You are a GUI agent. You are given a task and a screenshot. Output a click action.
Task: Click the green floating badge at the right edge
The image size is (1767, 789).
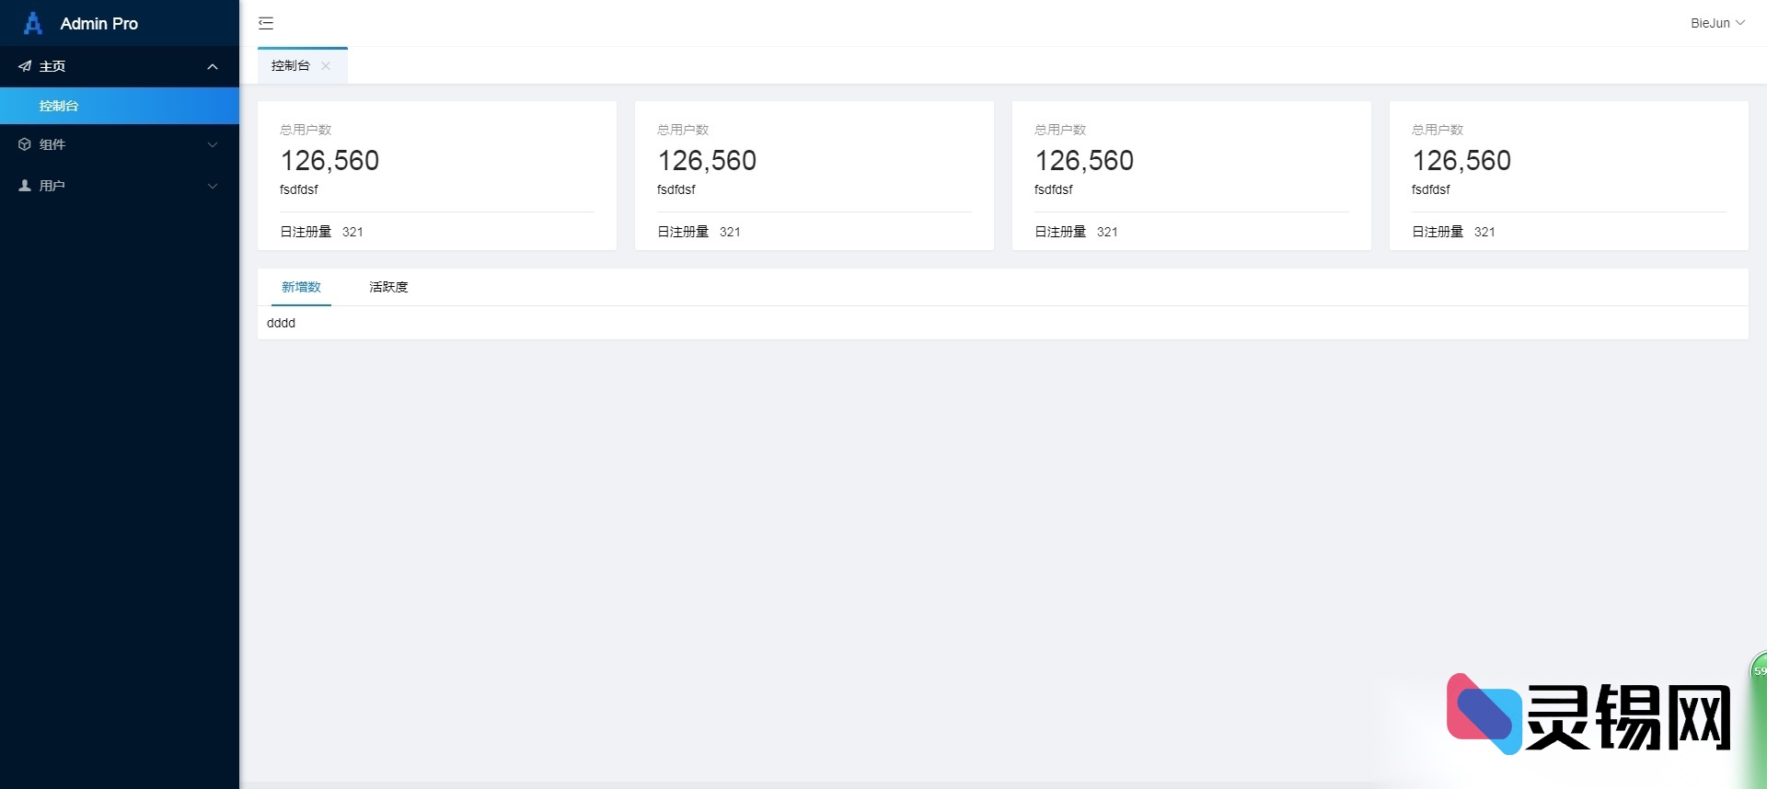pyautogui.click(x=1759, y=671)
